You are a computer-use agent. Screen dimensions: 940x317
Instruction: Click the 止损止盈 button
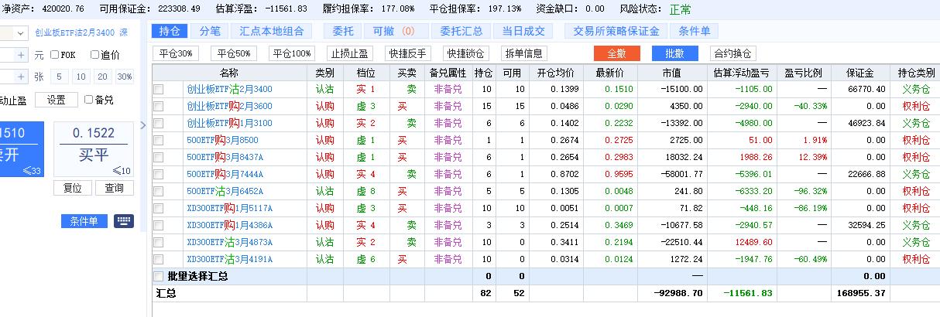click(351, 53)
